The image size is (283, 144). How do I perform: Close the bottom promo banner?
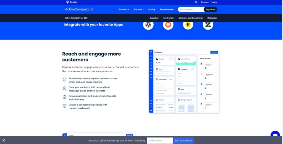[x=4, y=140]
